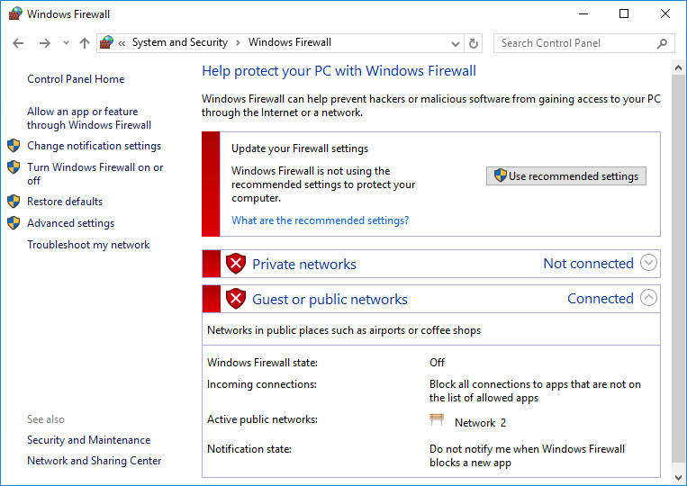This screenshot has height=486, width=687.
Task: Go back with the Back arrow
Action: pyautogui.click(x=18, y=43)
